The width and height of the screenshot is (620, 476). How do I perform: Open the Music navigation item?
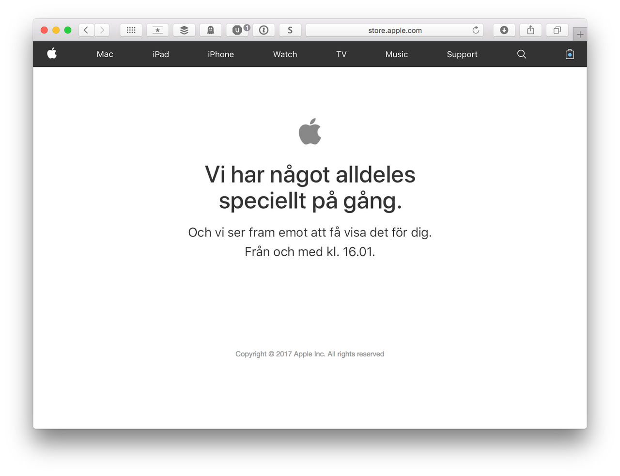click(x=397, y=54)
